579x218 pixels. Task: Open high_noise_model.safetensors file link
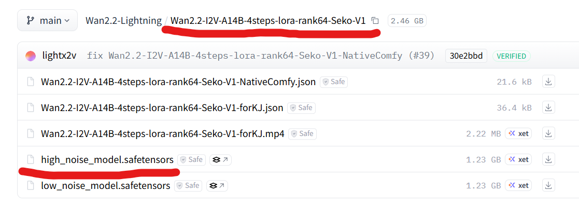107,160
